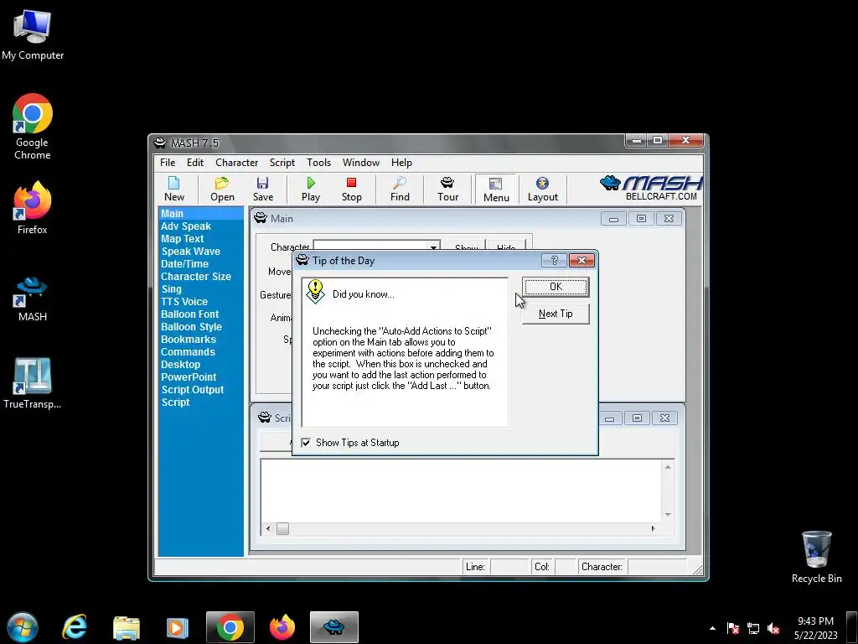This screenshot has height=644, width=858.
Task: Click the script horizontal scrollbar thumb
Action: [x=282, y=528]
